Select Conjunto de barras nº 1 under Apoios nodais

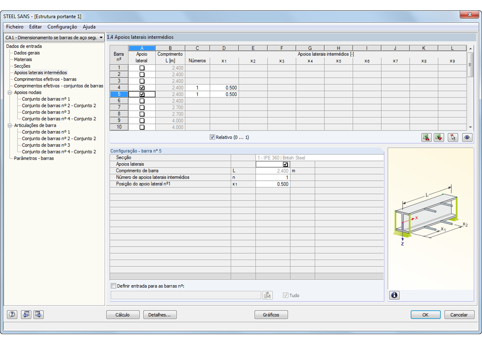coord(46,99)
